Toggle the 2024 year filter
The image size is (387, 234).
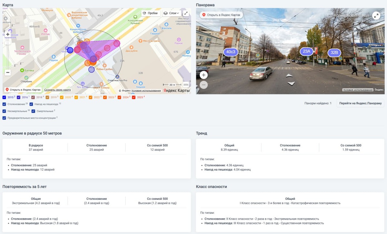119,97
